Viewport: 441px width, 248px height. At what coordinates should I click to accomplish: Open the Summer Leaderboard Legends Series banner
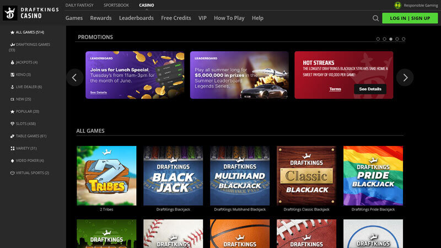[239, 75]
